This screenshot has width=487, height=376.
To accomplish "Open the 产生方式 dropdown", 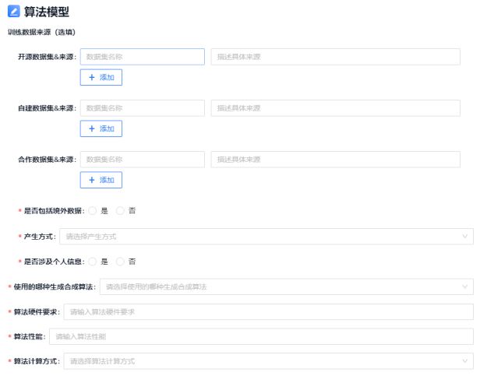I will pos(265,236).
